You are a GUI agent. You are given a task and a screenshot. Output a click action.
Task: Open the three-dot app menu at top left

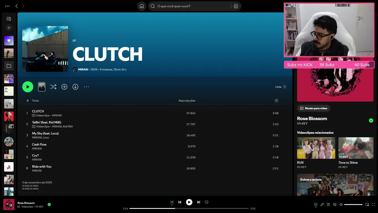coord(7,6)
